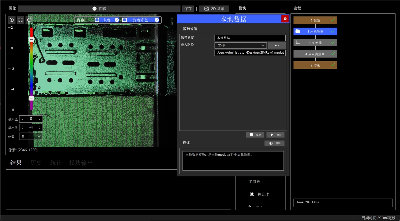Open the 文件 load path type dropdown
The height and width of the screenshot is (221, 400).
click(x=241, y=45)
